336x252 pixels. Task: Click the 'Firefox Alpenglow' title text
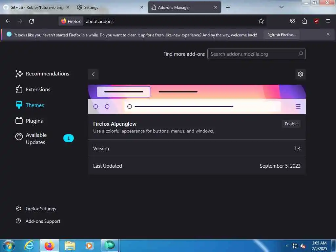pyautogui.click(x=115, y=124)
